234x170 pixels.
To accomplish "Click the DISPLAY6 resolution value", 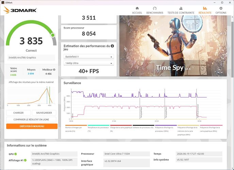I will pos(54,162).
